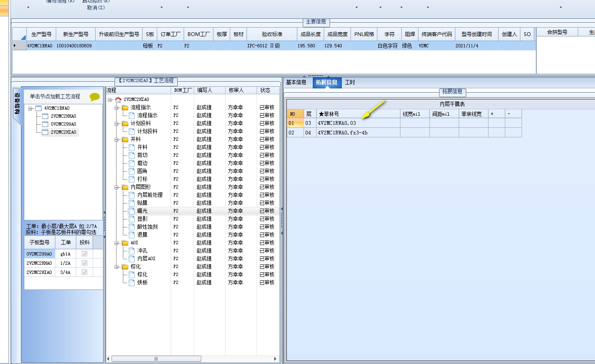
Task: Switch to the 基本信息 tab
Action: point(296,83)
